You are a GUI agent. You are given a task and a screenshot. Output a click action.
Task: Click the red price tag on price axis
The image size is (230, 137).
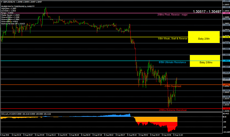tap(226, 108)
